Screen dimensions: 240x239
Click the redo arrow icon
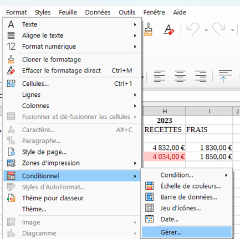tap(219, 29)
